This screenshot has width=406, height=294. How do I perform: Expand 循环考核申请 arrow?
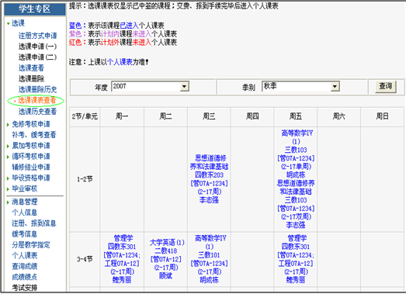pos(9,157)
